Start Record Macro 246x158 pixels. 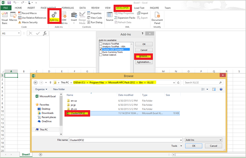(x=27, y=13)
